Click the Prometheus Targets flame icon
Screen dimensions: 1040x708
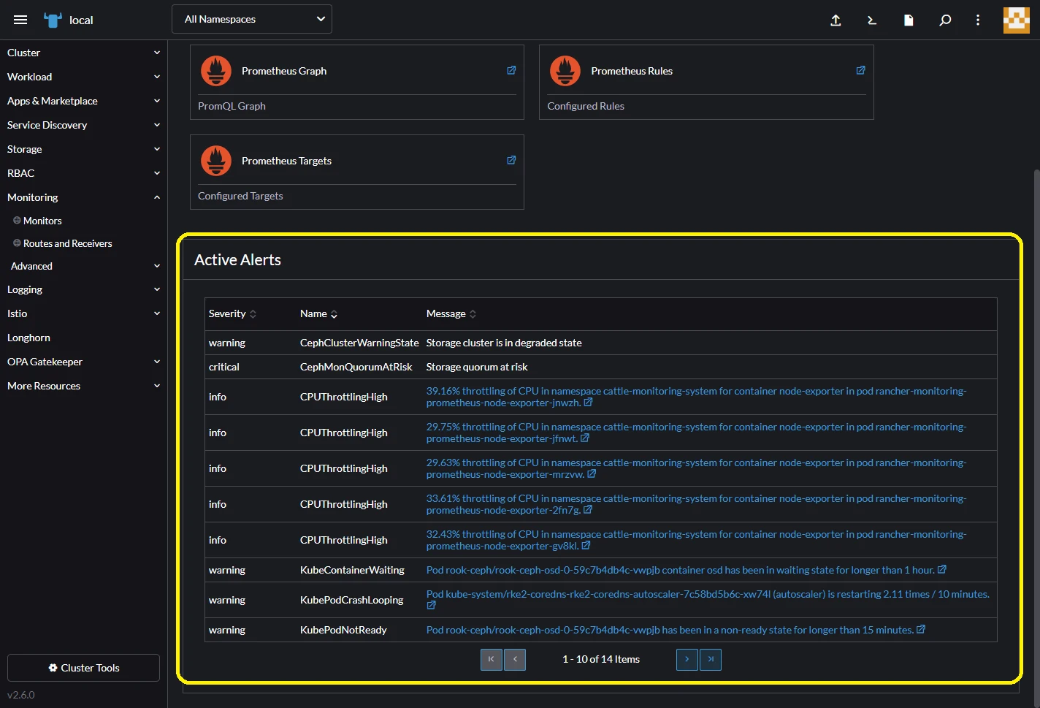pyautogui.click(x=216, y=161)
